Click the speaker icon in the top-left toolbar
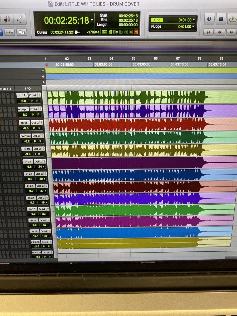Viewport: 237px width, 316px height. tap(7, 19)
